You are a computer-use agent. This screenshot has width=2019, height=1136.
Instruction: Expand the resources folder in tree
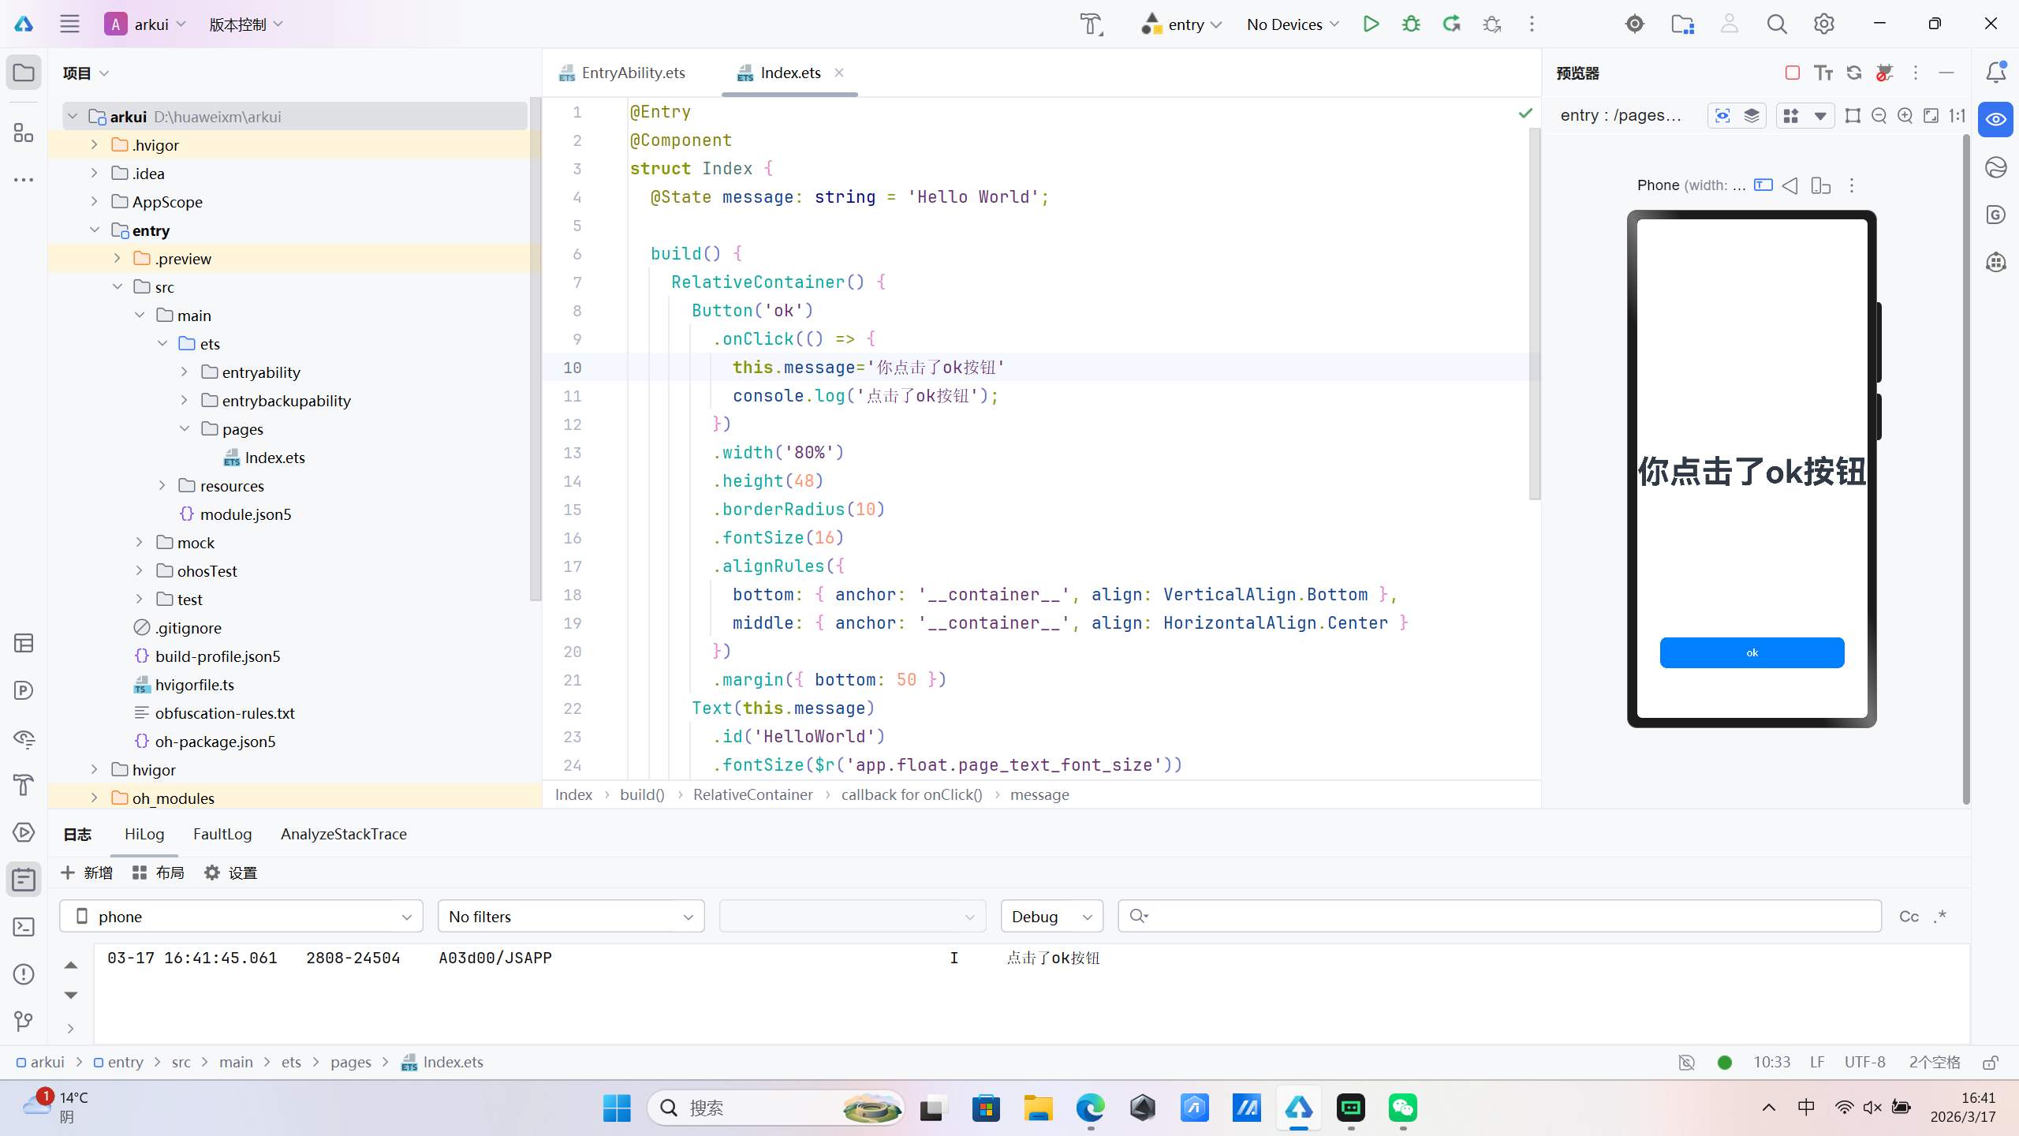point(162,485)
